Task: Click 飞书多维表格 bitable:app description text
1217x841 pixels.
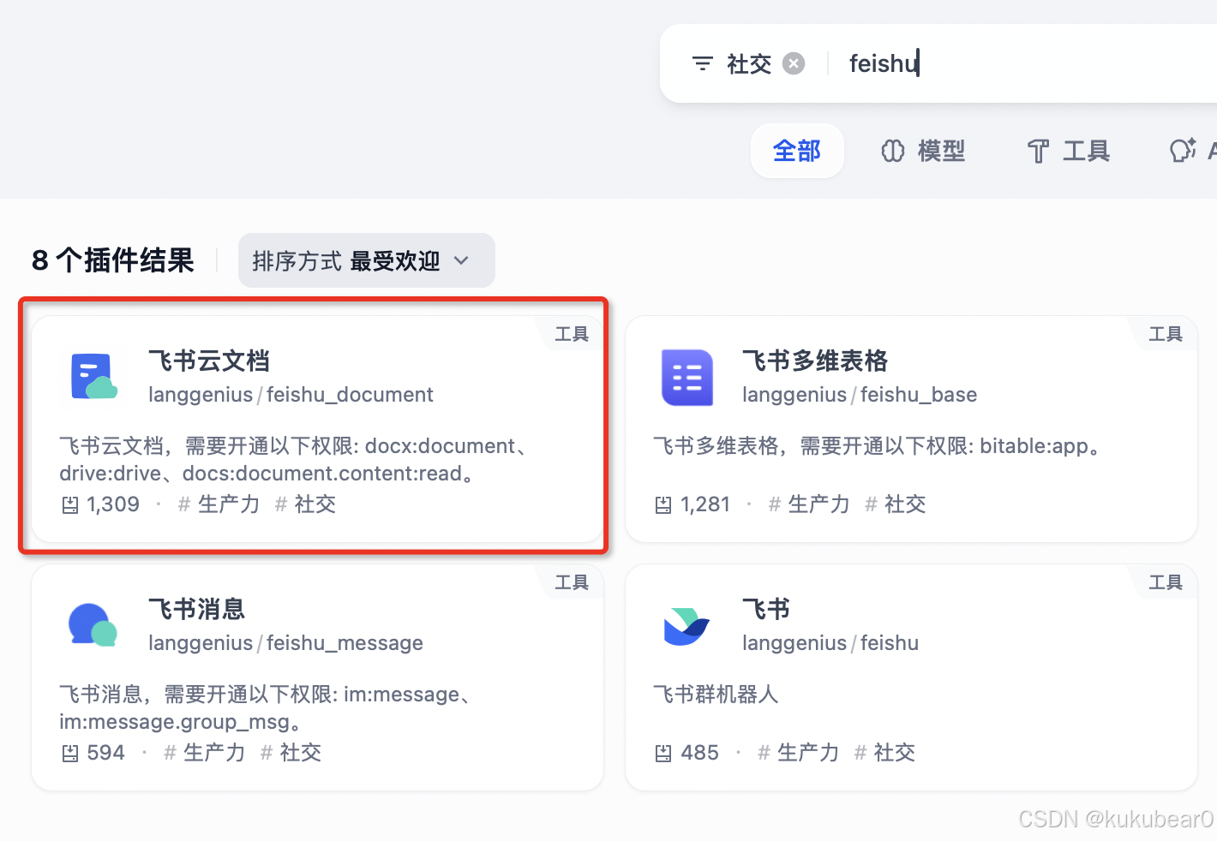Action: click(x=877, y=446)
